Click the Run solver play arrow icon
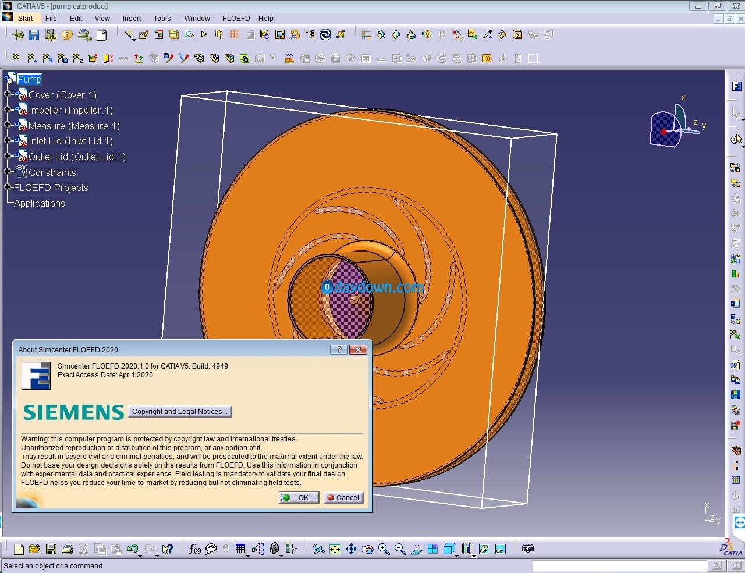This screenshot has width=745, height=573. click(204, 35)
